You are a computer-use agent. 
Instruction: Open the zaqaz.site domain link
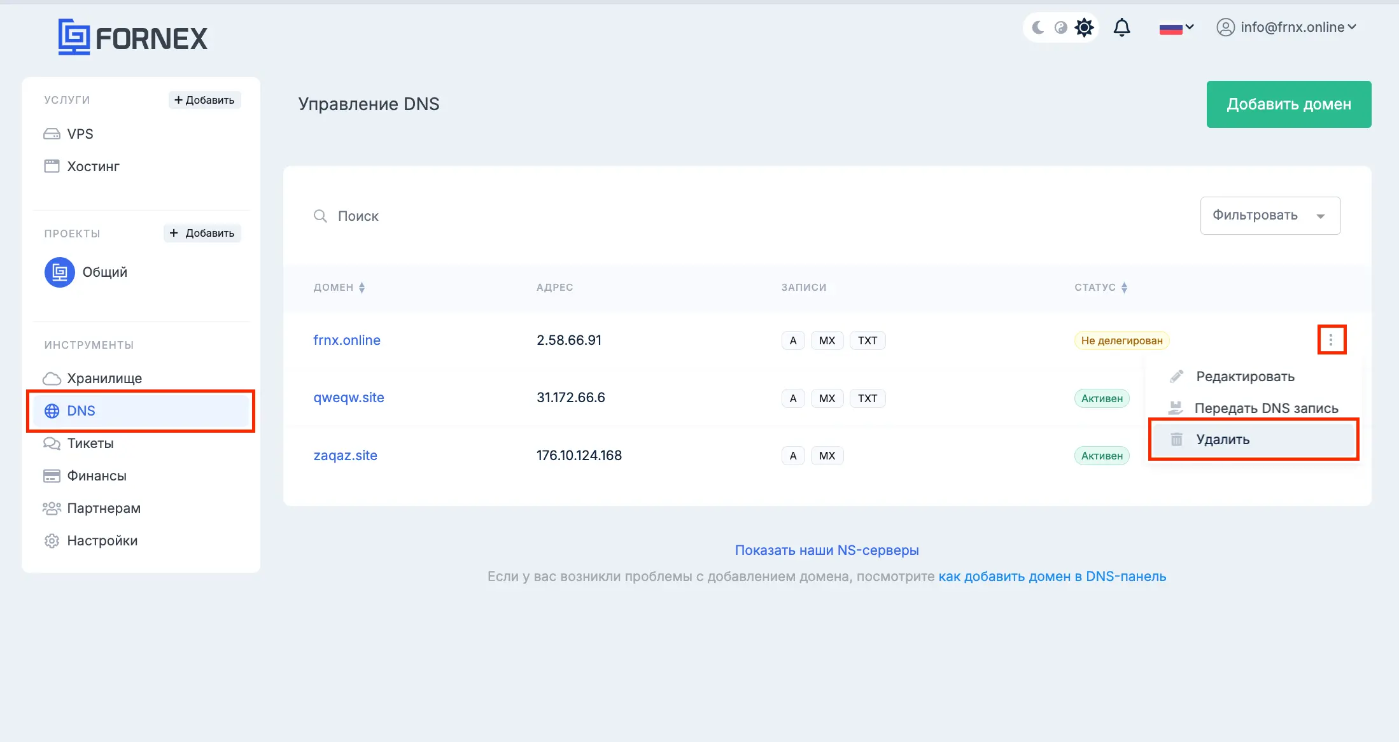(346, 455)
